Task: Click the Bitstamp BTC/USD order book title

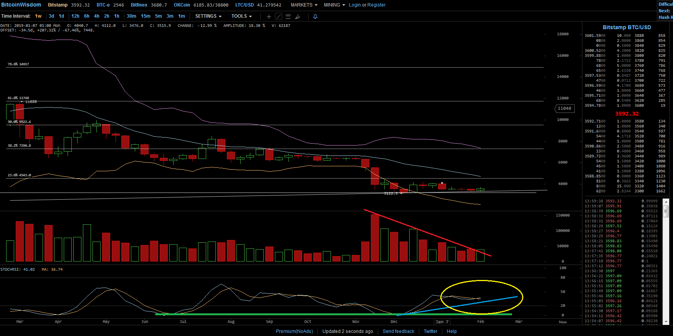Action: 627,27
